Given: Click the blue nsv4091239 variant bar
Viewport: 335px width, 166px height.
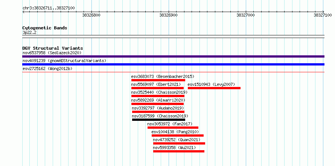Looking at the screenshot, I should click(173, 64).
